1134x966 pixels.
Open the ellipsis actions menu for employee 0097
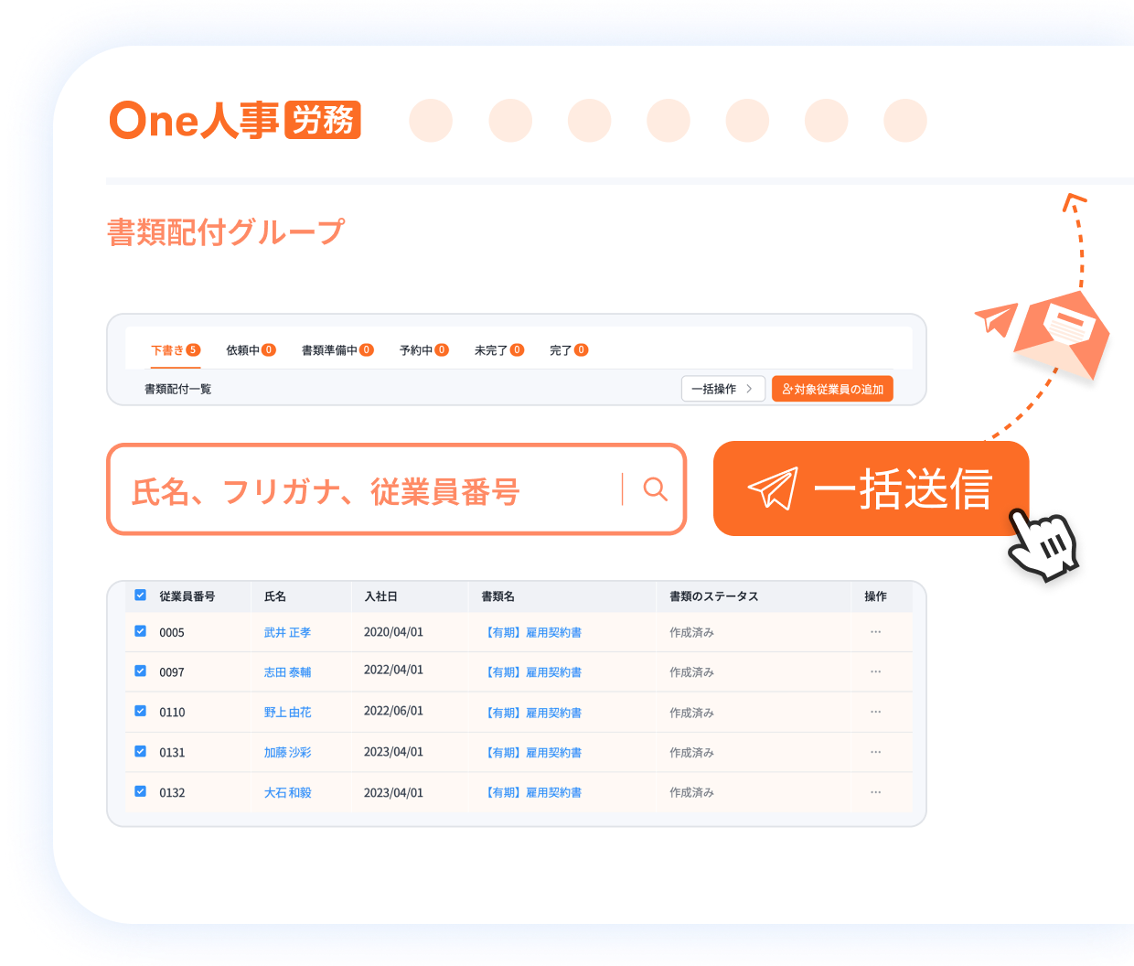pyautogui.click(x=875, y=671)
